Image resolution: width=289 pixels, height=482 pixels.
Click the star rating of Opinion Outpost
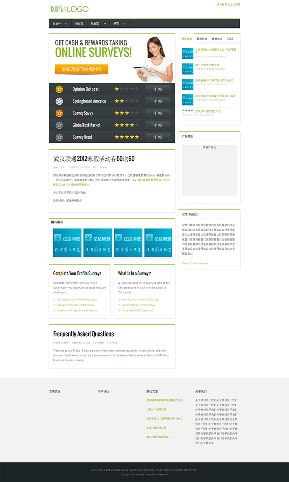pyautogui.click(x=126, y=89)
